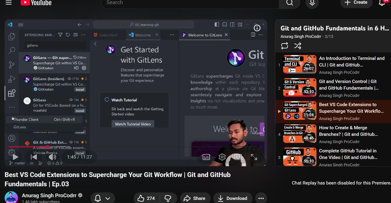Open player settings gear
The image size is (391, 203).
[x=222, y=157]
